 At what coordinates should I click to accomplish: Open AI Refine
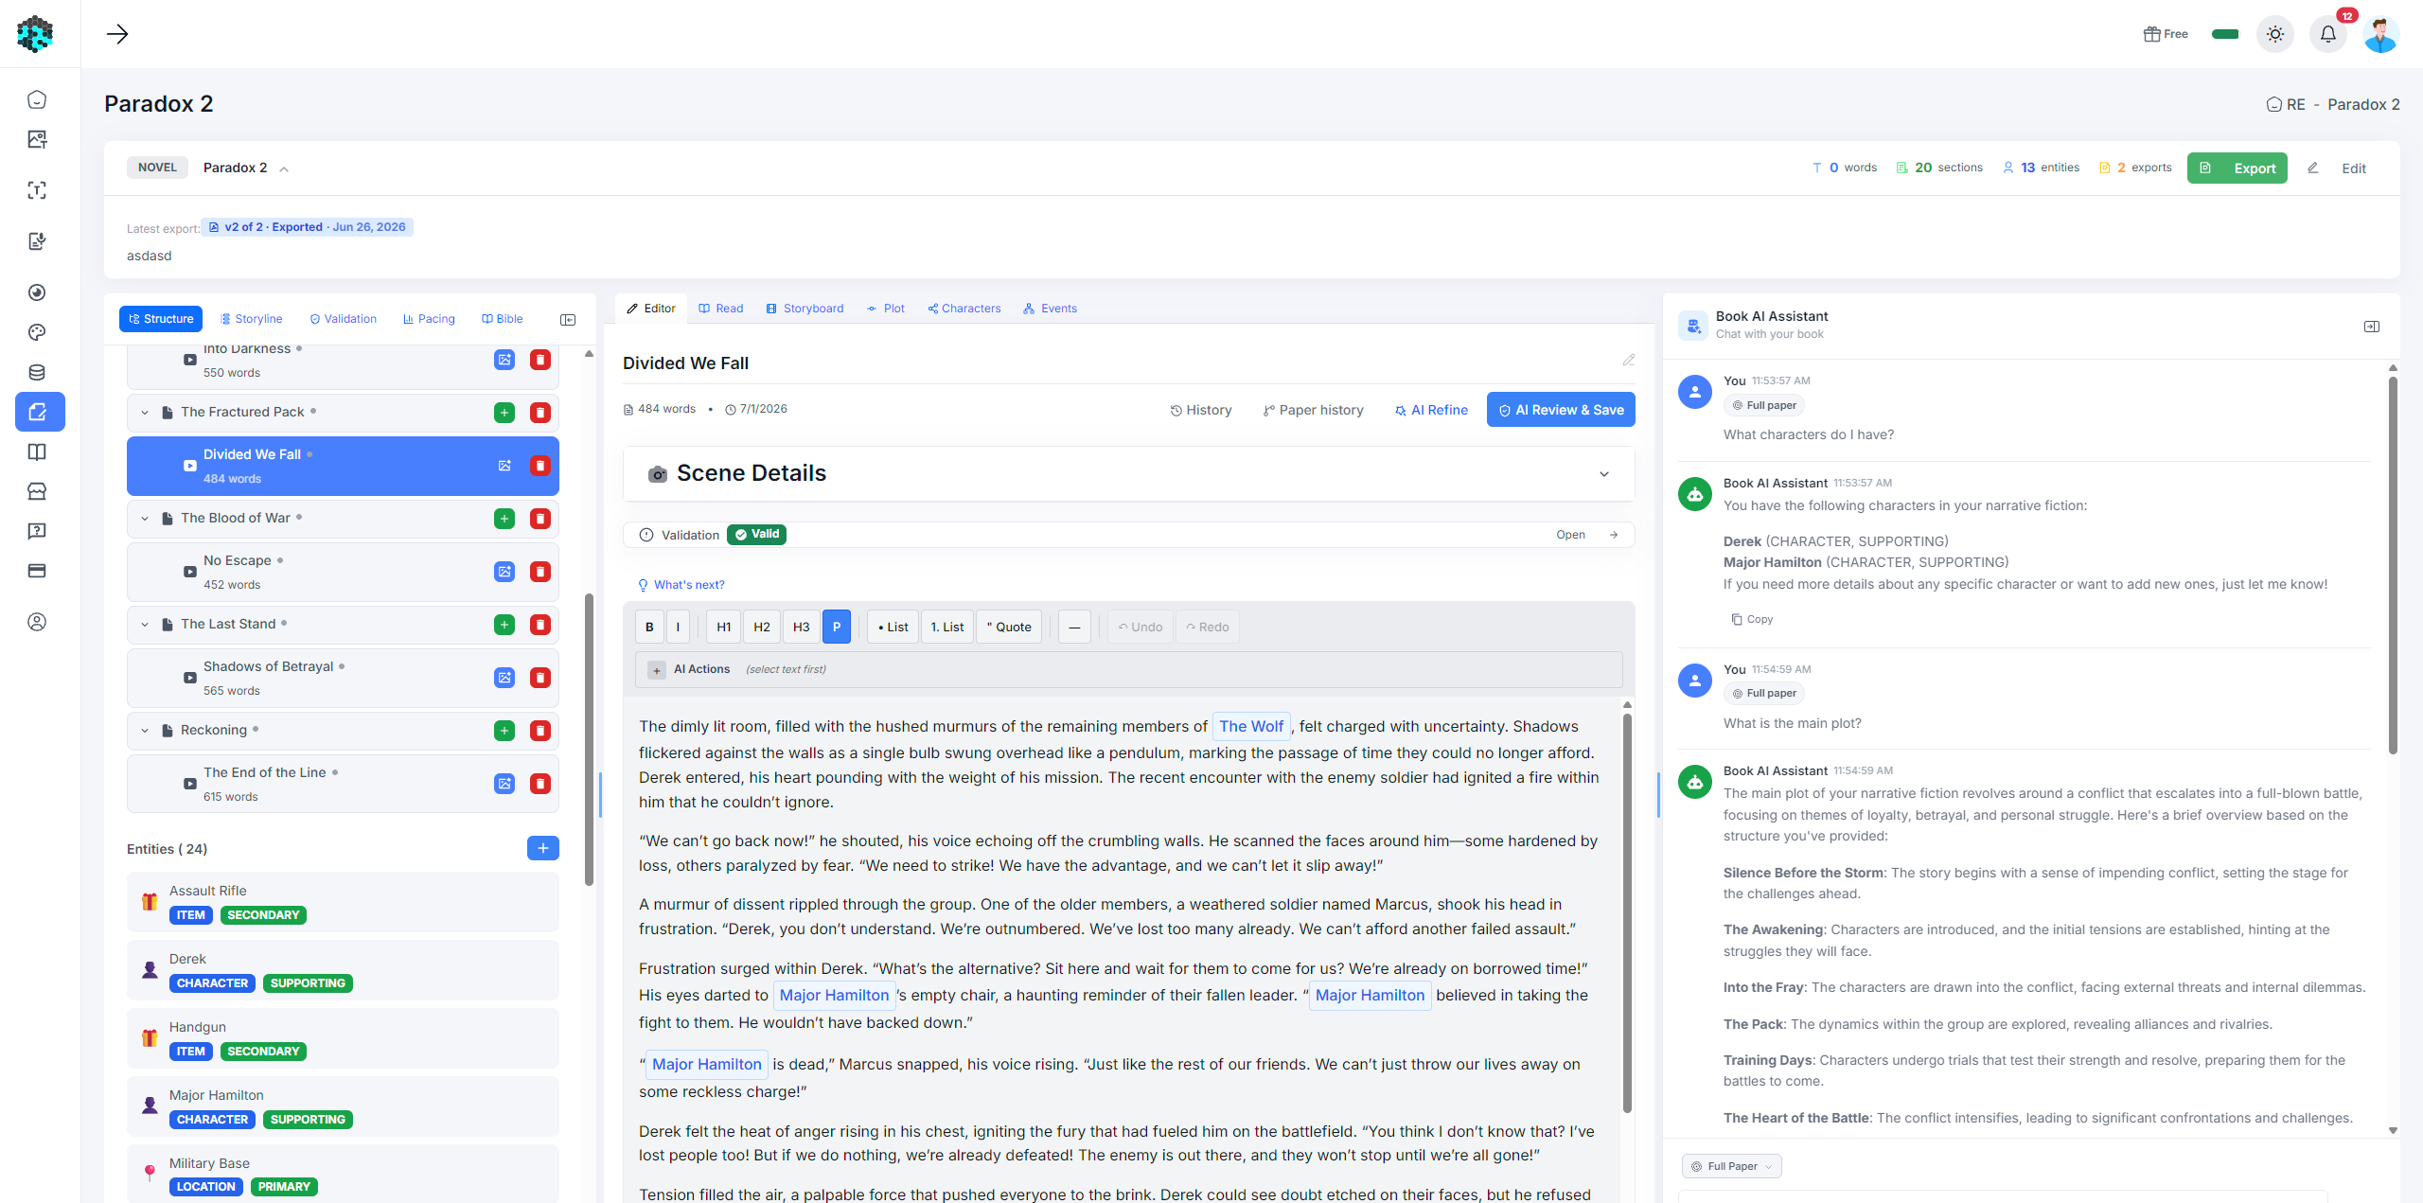tap(1431, 410)
